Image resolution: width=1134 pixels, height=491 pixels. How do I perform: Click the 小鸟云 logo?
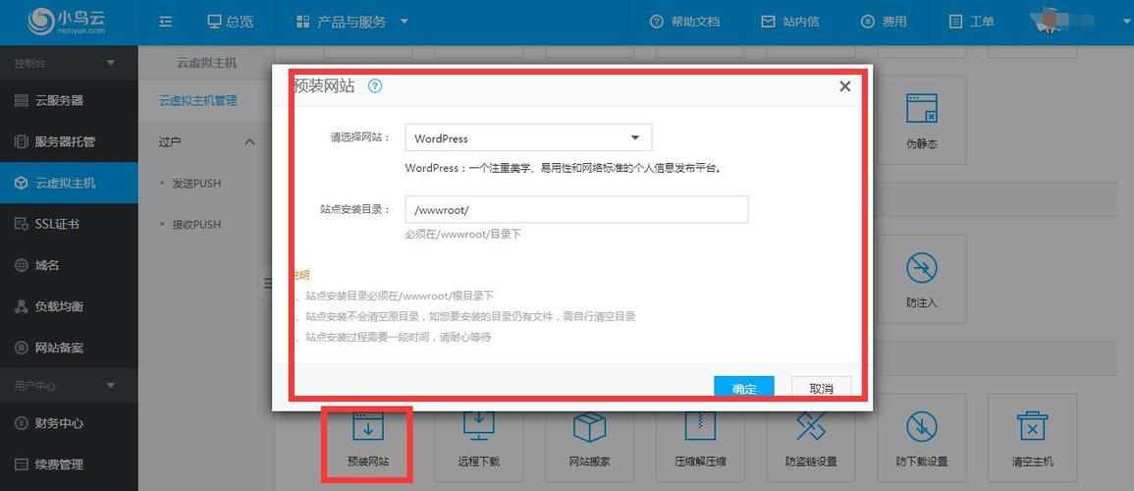(68, 21)
